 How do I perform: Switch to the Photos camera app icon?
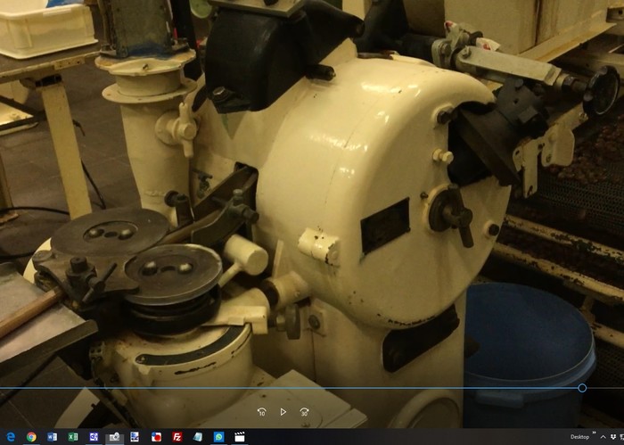coord(115,437)
